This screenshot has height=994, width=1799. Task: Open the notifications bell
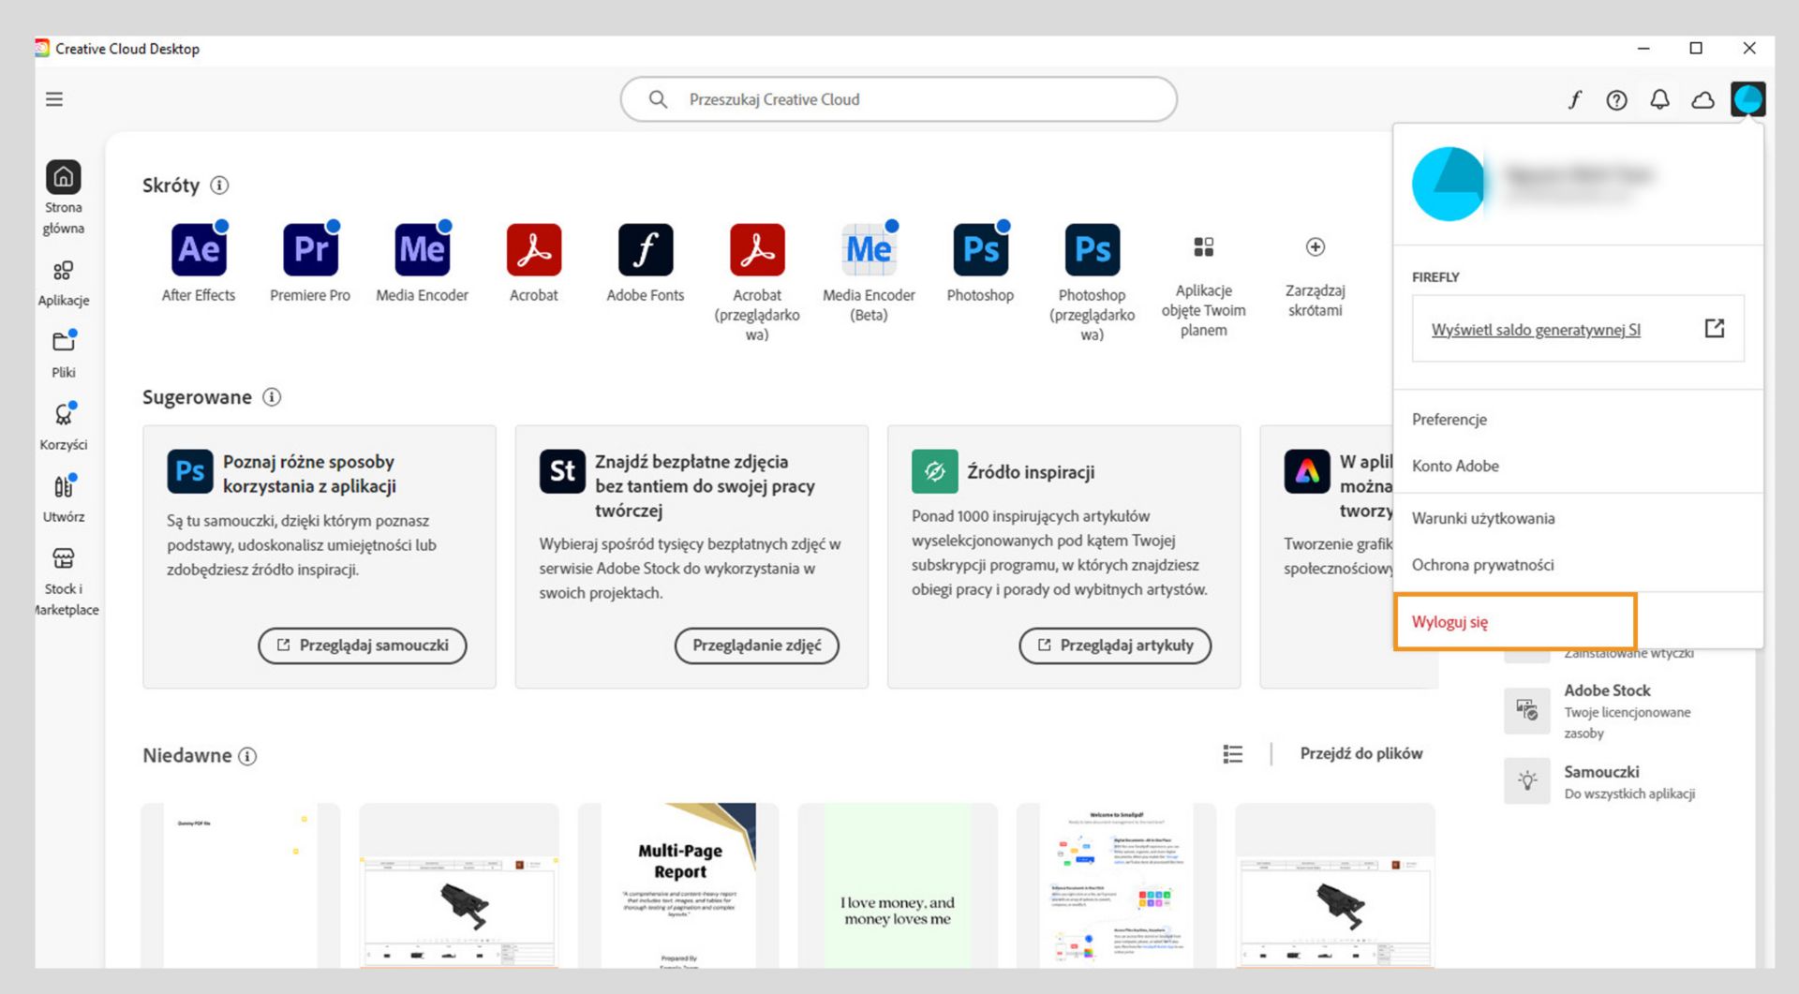[x=1659, y=99]
